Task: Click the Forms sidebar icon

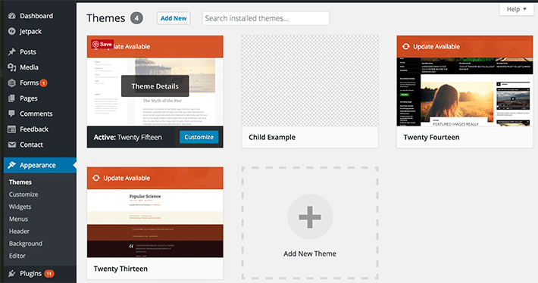Action: click(12, 82)
